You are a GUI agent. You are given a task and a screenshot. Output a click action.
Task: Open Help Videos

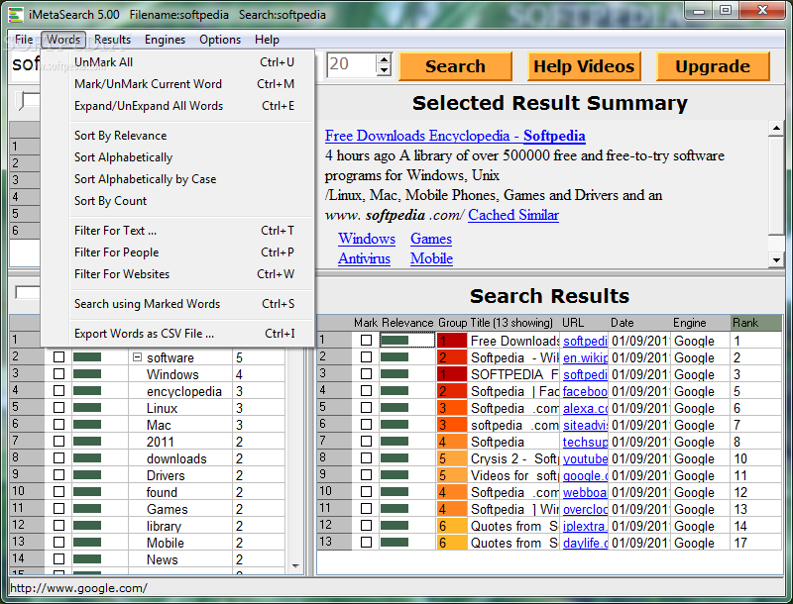pos(584,66)
